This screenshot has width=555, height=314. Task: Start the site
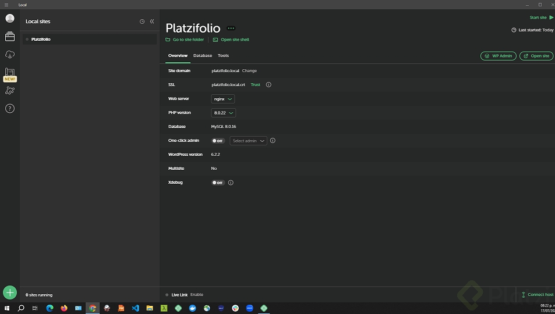542,17
